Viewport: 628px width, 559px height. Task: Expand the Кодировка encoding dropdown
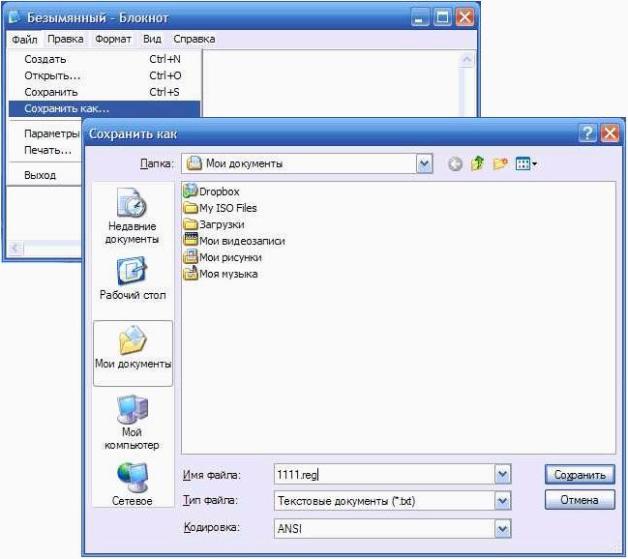pyautogui.click(x=502, y=529)
